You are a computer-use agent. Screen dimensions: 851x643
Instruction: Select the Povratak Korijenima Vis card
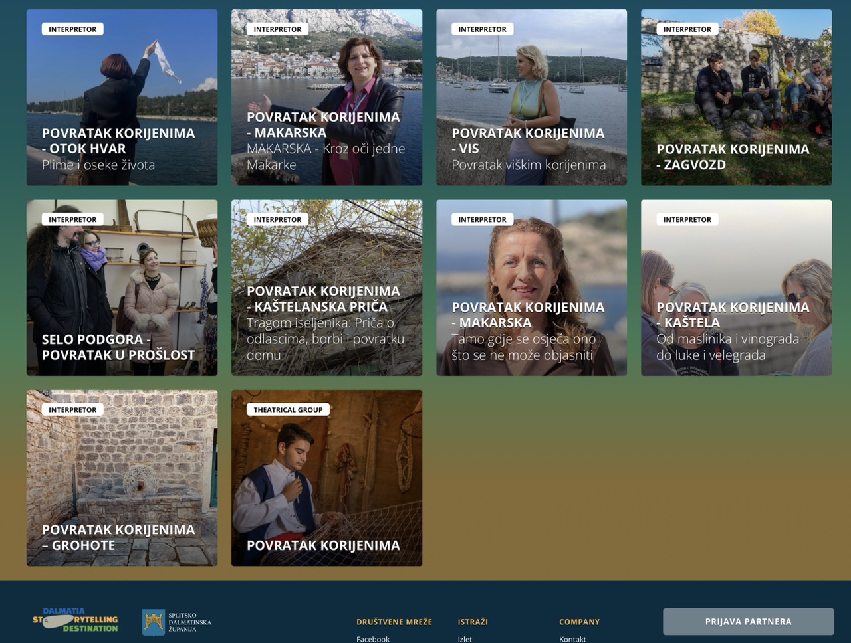tap(531, 97)
